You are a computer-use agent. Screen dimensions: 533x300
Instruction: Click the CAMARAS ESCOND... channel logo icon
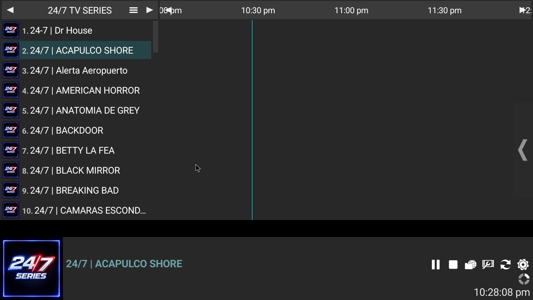(x=11, y=210)
